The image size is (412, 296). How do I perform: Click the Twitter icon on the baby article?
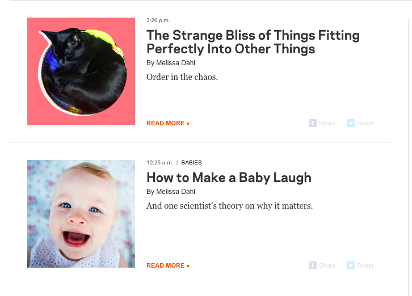coord(351,265)
